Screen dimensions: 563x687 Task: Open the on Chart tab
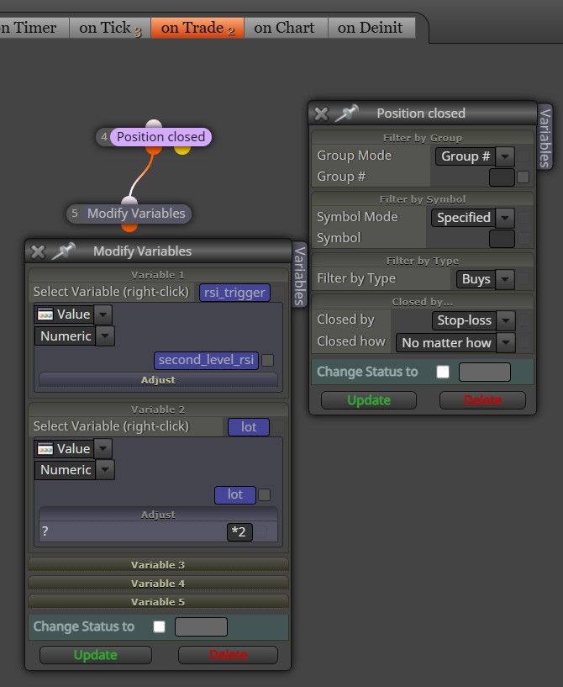(x=285, y=28)
